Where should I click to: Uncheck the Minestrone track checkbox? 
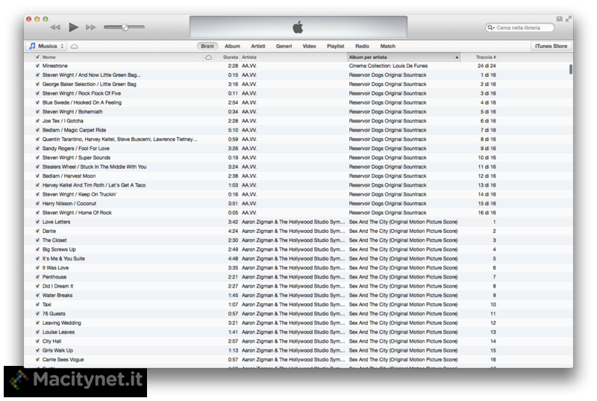pos(37,66)
